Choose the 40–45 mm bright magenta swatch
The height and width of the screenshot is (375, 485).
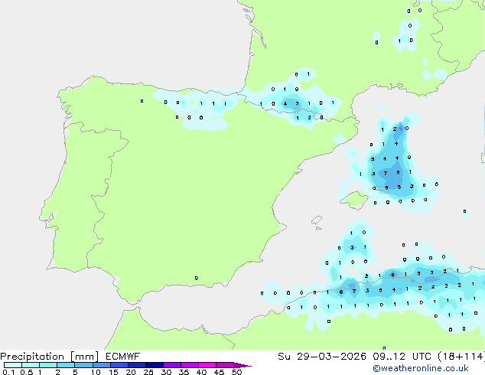click(207, 365)
